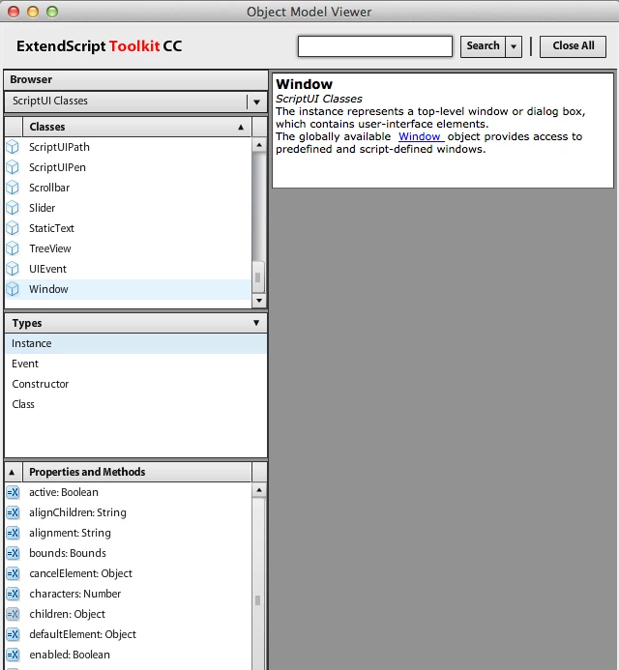Toggle the Properties and Methods sort arrow
The image size is (619, 670).
click(12, 472)
